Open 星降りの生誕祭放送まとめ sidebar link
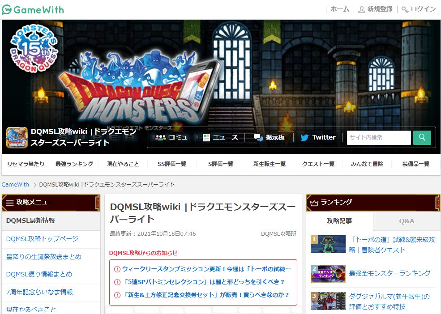Viewport: 441px width, 314px height. [43, 257]
